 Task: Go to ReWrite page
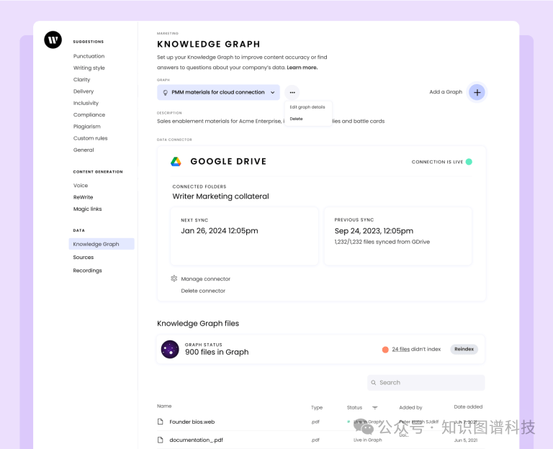(83, 197)
